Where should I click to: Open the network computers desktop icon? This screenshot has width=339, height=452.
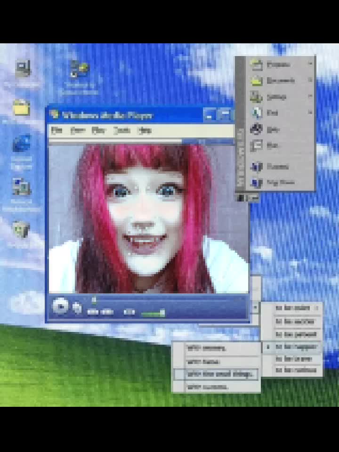(x=21, y=187)
